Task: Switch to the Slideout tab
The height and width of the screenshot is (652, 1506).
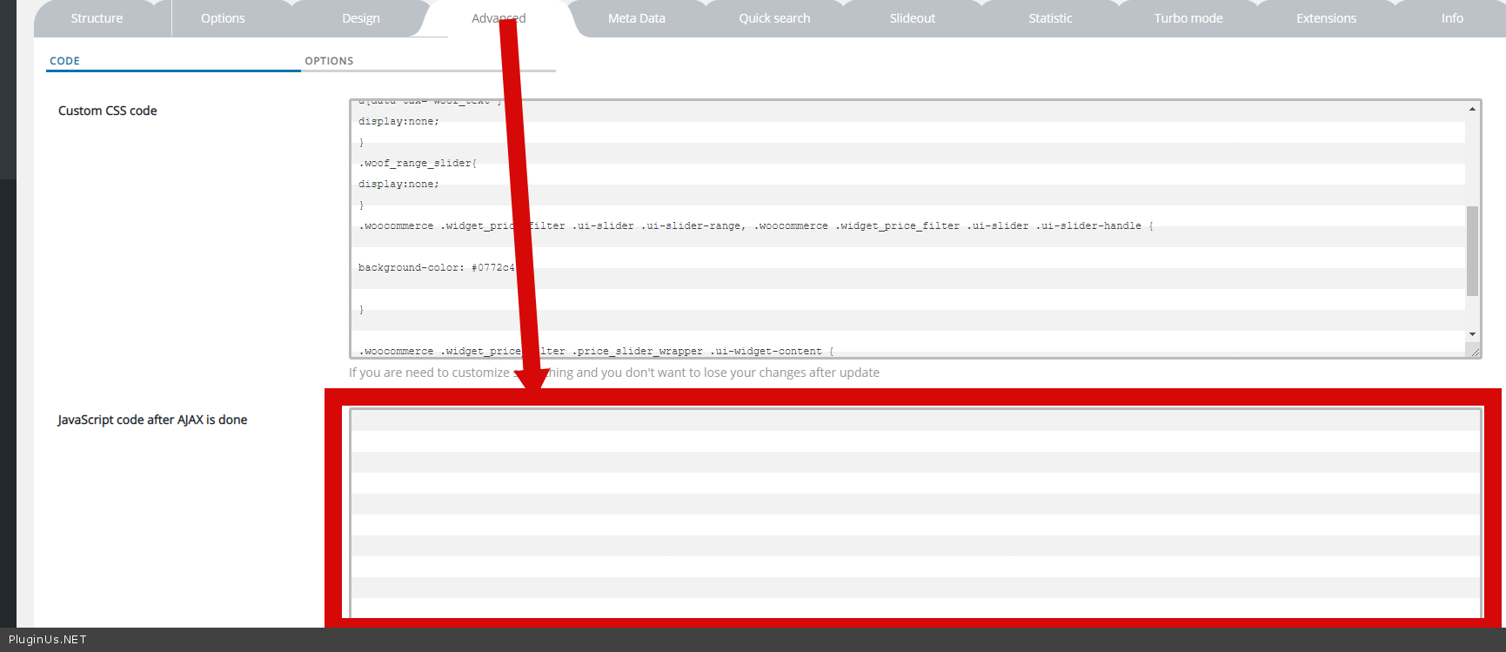Action: click(912, 18)
